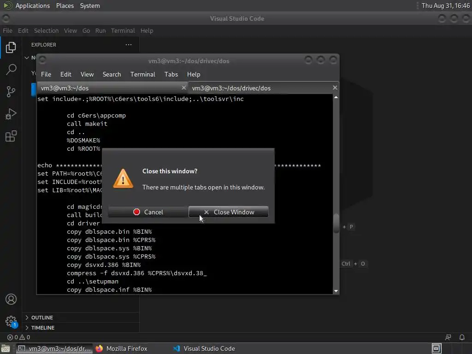Open Run and Debug view
The image size is (472, 354).
pyautogui.click(x=11, y=114)
